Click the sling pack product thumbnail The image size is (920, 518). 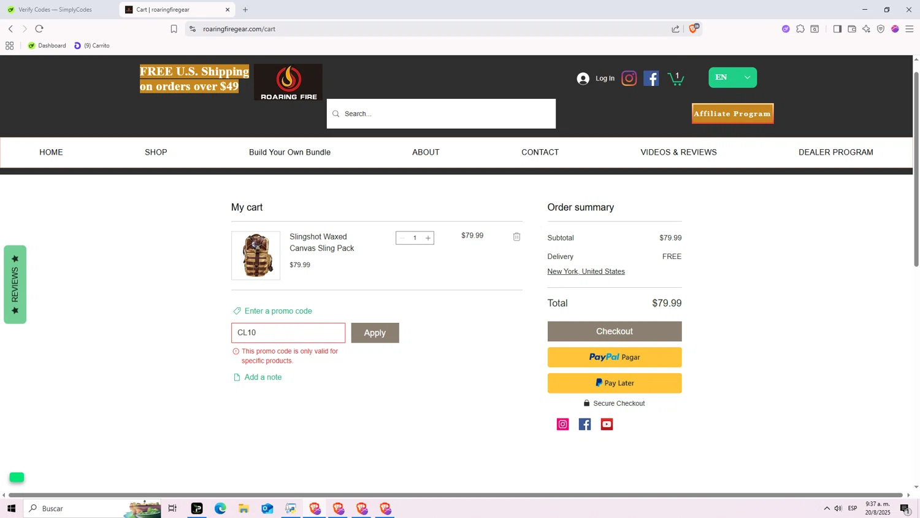tap(256, 255)
